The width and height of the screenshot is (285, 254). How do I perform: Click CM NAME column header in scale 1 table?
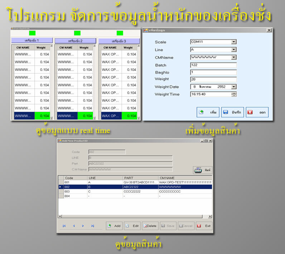23,48
